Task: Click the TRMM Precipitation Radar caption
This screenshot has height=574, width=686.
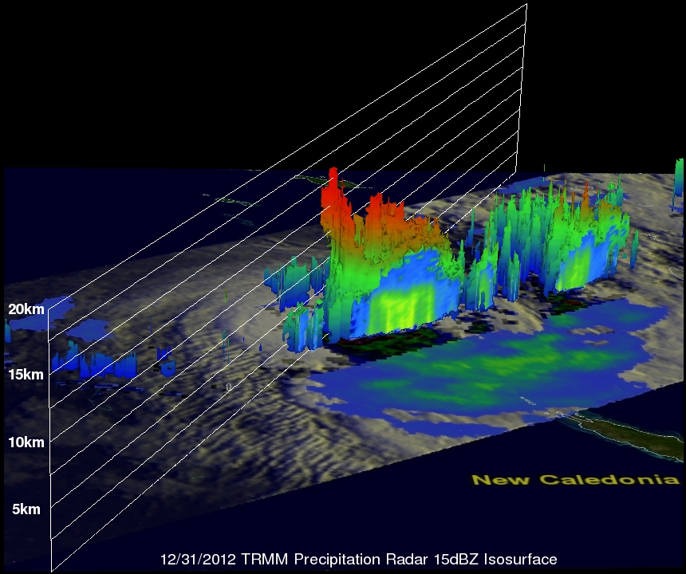Action: (359, 559)
